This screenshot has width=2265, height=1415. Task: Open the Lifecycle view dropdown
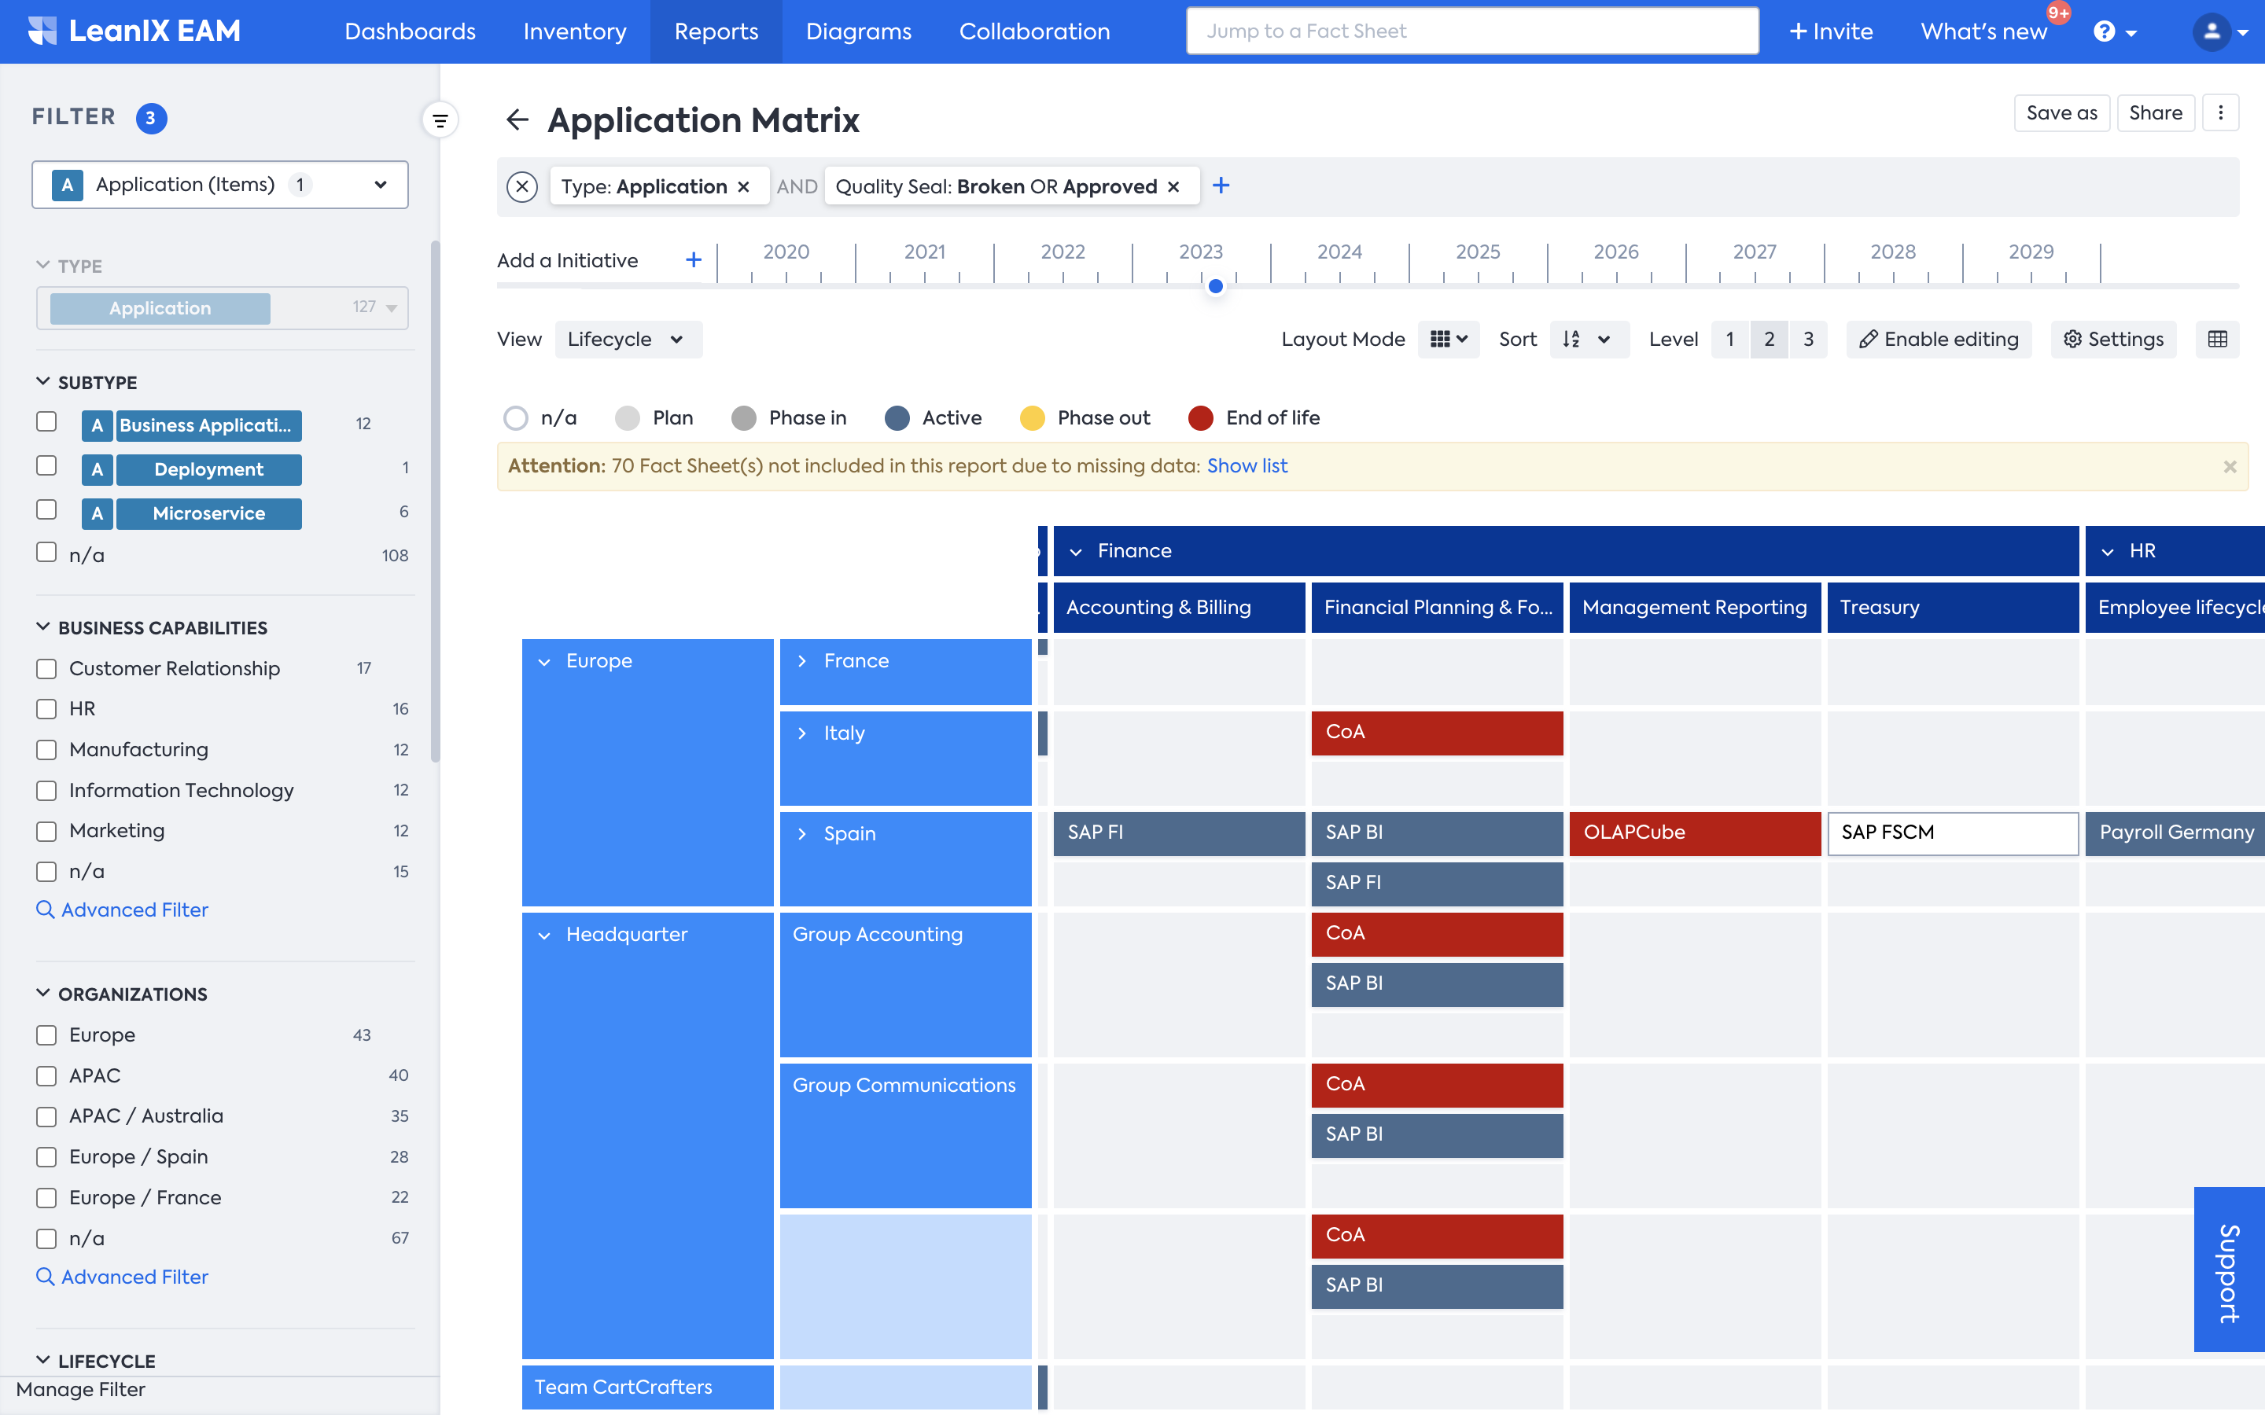pyautogui.click(x=627, y=339)
